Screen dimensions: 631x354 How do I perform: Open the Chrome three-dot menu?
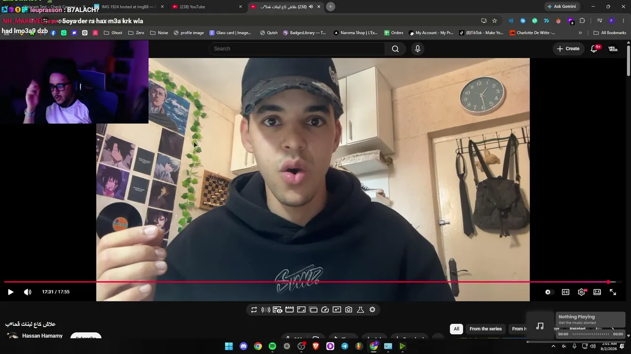(x=624, y=21)
